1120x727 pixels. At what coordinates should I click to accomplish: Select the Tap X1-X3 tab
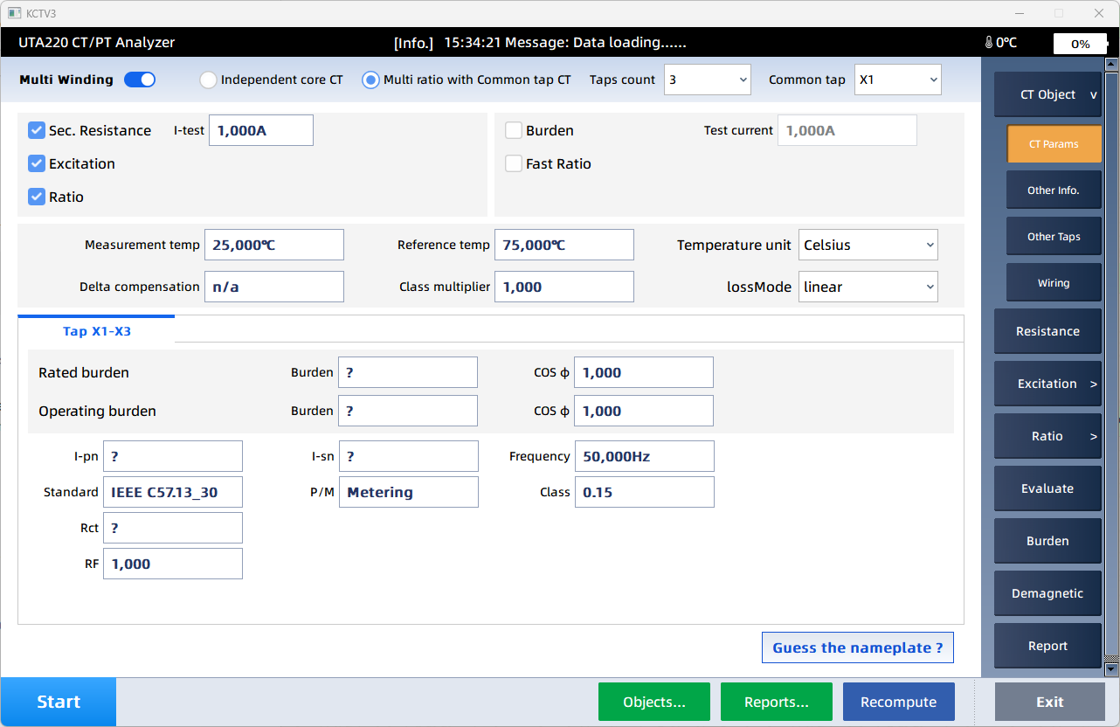tap(96, 330)
